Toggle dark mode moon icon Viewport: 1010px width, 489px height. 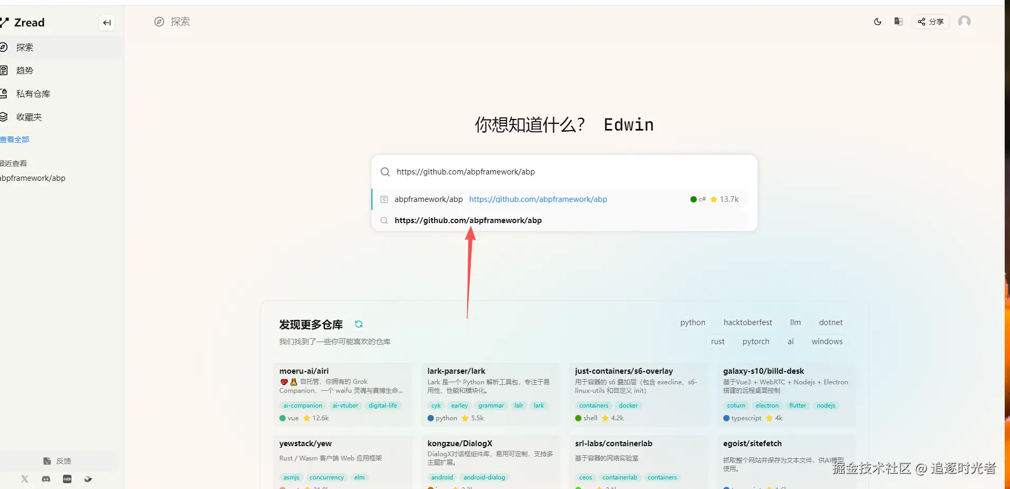[878, 22]
